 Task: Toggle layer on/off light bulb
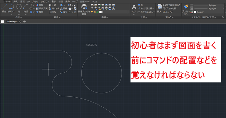[x=92, y=12]
